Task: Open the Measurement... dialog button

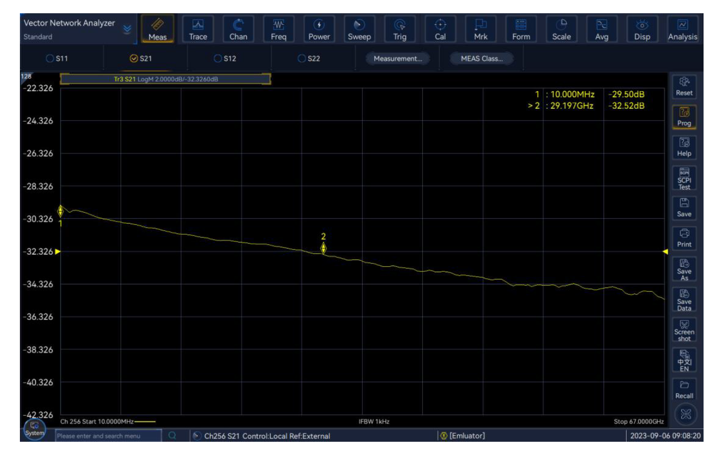Action: click(x=398, y=59)
